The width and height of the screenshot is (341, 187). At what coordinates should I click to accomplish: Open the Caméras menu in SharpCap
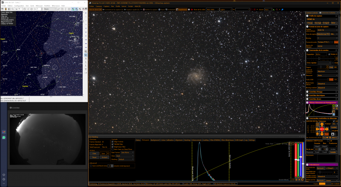tap(99, 6)
